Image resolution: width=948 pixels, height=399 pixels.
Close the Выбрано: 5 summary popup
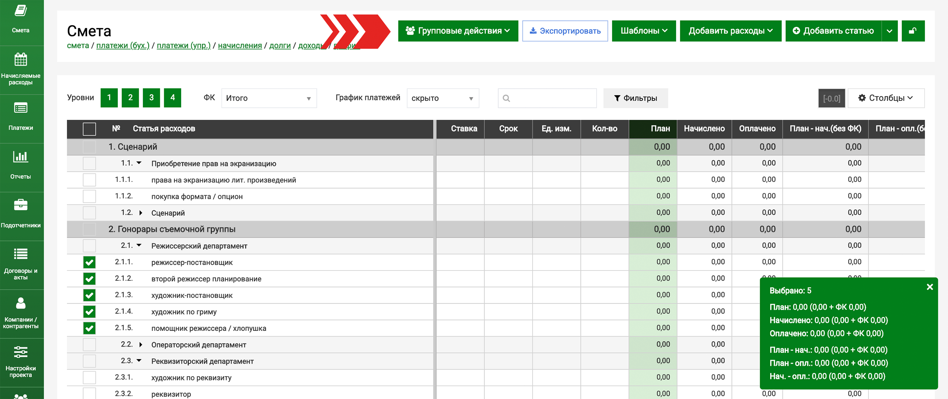pyautogui.click(x=930, y=287)
